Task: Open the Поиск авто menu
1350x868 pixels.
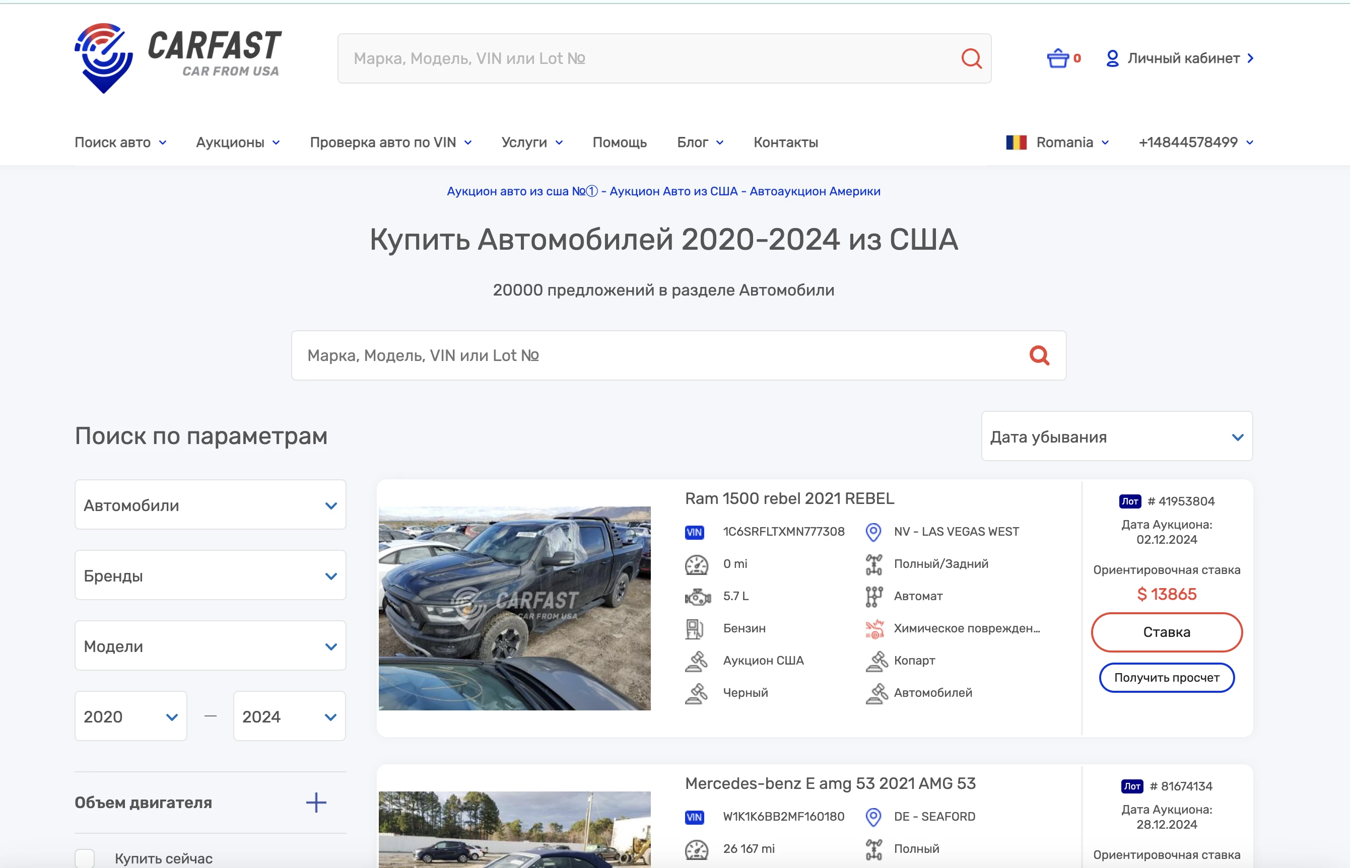Action: pos(120,142)
